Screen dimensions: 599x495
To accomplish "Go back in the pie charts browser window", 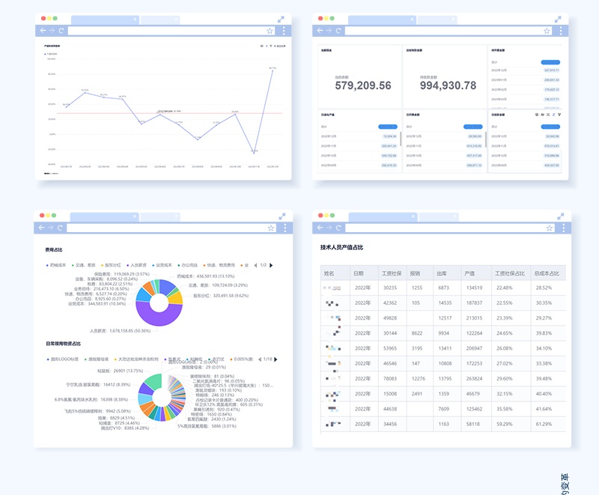I will (40, 228).
